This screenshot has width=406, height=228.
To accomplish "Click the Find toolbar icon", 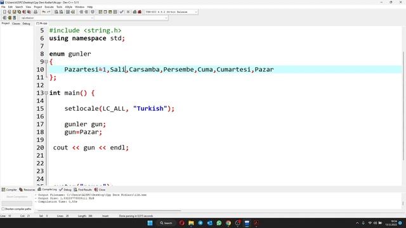I will [56, 12].
